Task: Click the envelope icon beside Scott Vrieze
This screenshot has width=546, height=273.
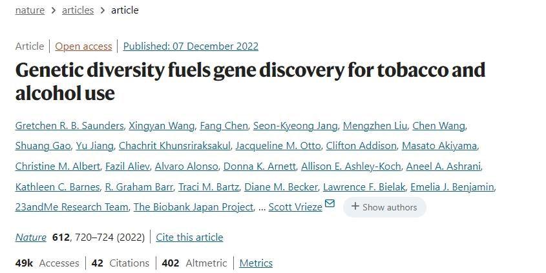Action: (330, 204)
